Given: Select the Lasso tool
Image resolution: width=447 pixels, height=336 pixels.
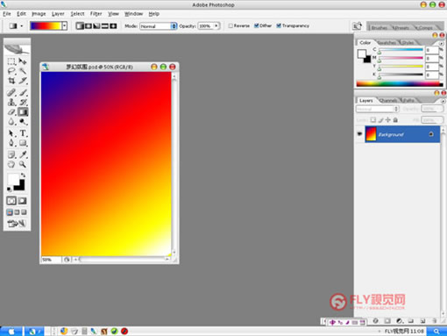Looking at the screenshot, I should click(11, 71).
